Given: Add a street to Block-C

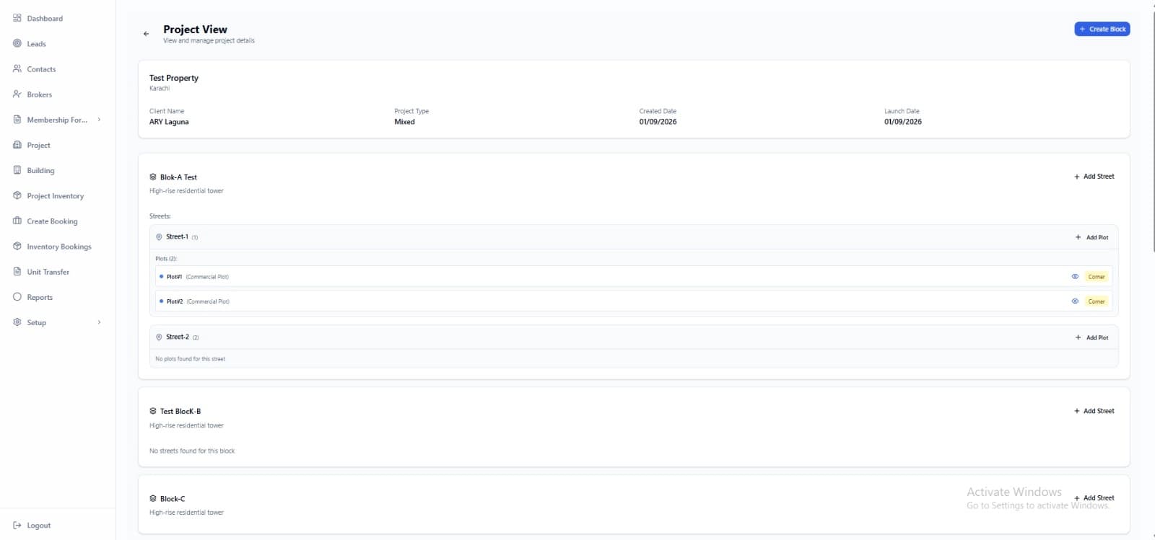Looking at the screenshot, I should coord(1094,498).
